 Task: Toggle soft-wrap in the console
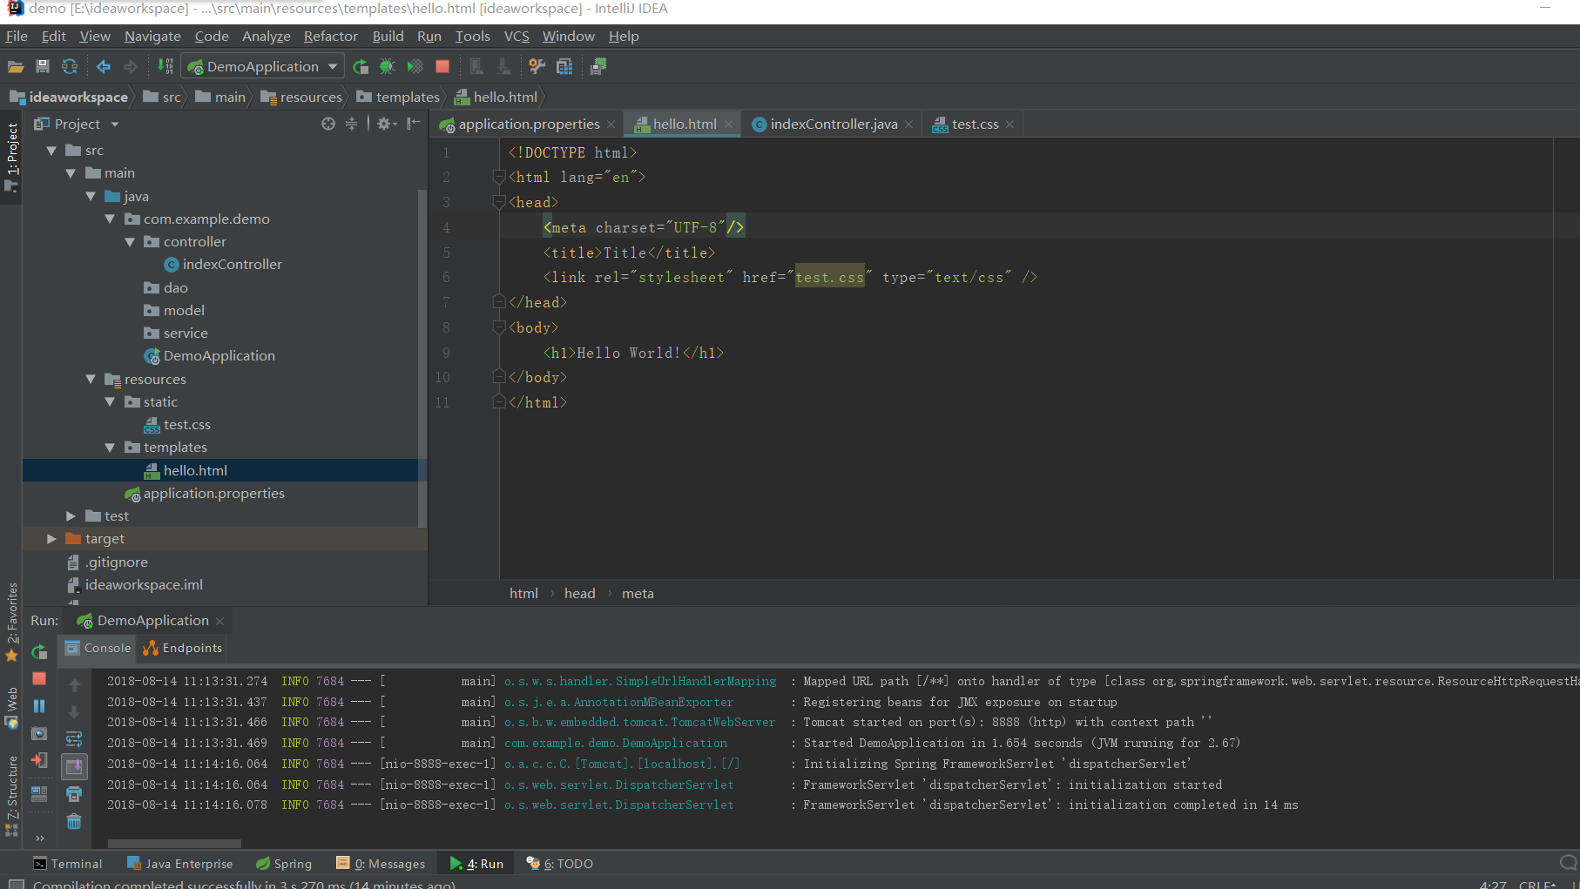tap(74, 739)
